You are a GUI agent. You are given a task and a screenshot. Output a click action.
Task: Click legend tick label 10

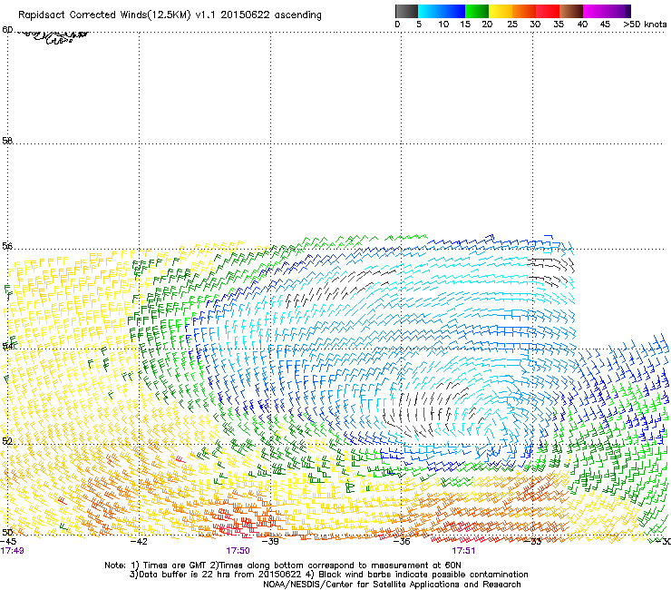point(443,25)
